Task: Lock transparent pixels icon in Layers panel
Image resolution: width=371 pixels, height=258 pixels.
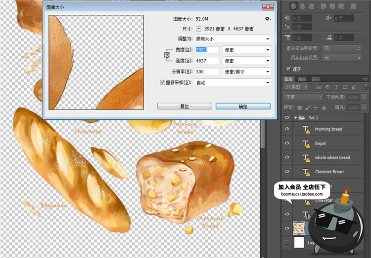Action: (300, 108)
